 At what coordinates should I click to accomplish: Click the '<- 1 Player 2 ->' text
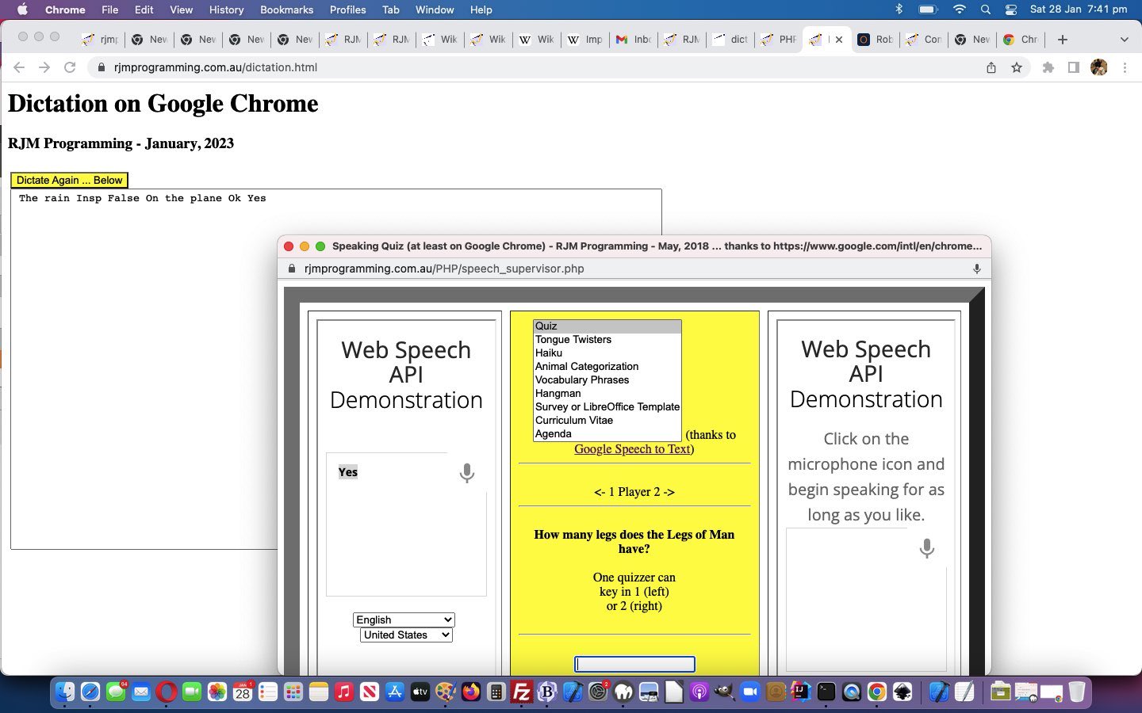tap(634, 492)
